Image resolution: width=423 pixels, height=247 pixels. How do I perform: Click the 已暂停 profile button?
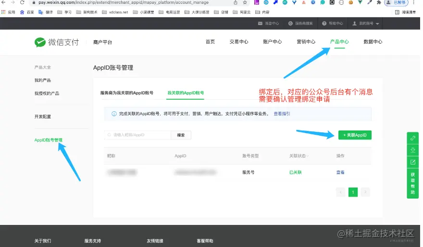(396, 2)
